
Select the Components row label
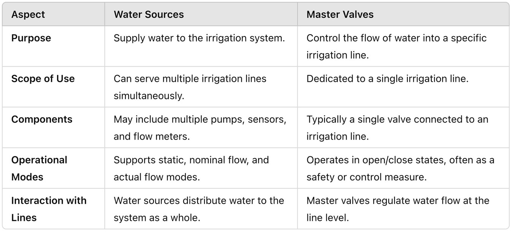pyautogui.click(x=42, y=119)
